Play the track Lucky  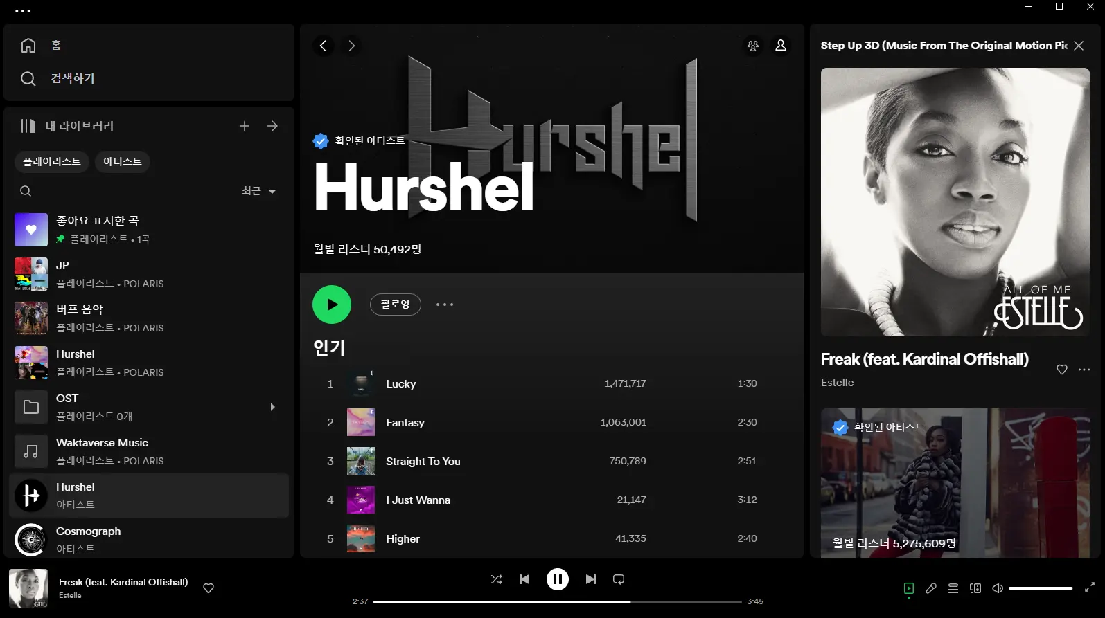pyautogui.click(x=552, y=383)
